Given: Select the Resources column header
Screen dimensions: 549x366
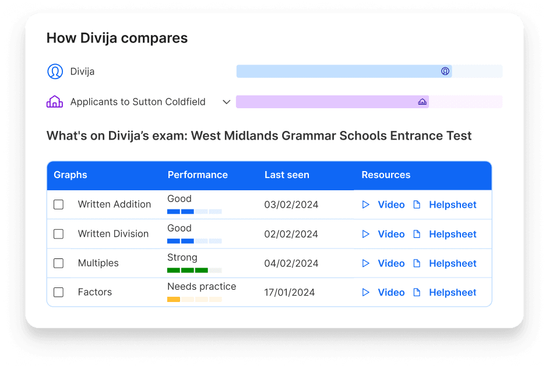Looking at the screenshot, I should 386,175.
